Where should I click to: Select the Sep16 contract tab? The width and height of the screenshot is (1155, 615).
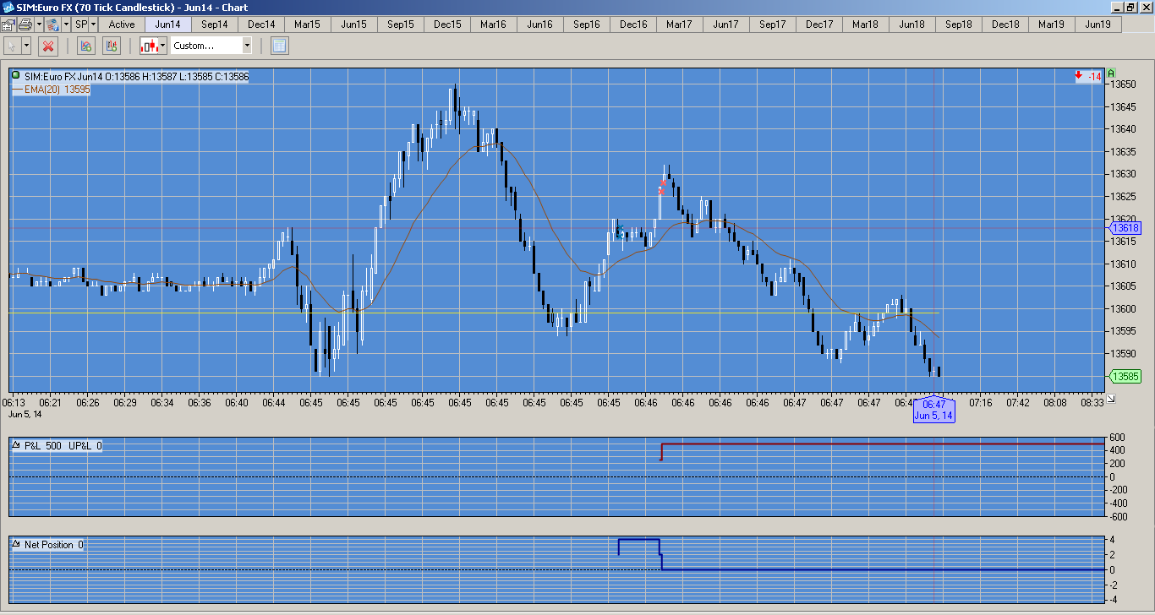587,24
